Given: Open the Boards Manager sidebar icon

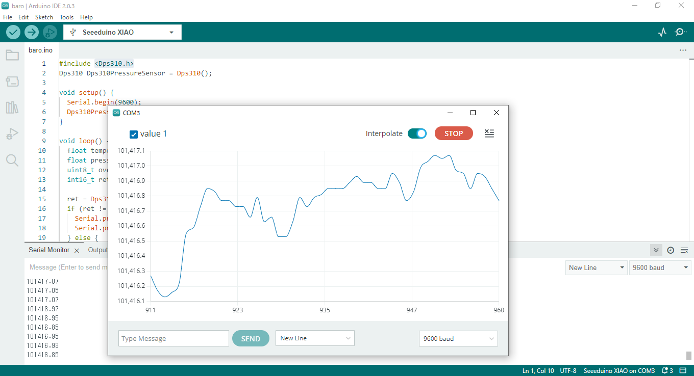Looking at the screenshot, I should (12, 82).
